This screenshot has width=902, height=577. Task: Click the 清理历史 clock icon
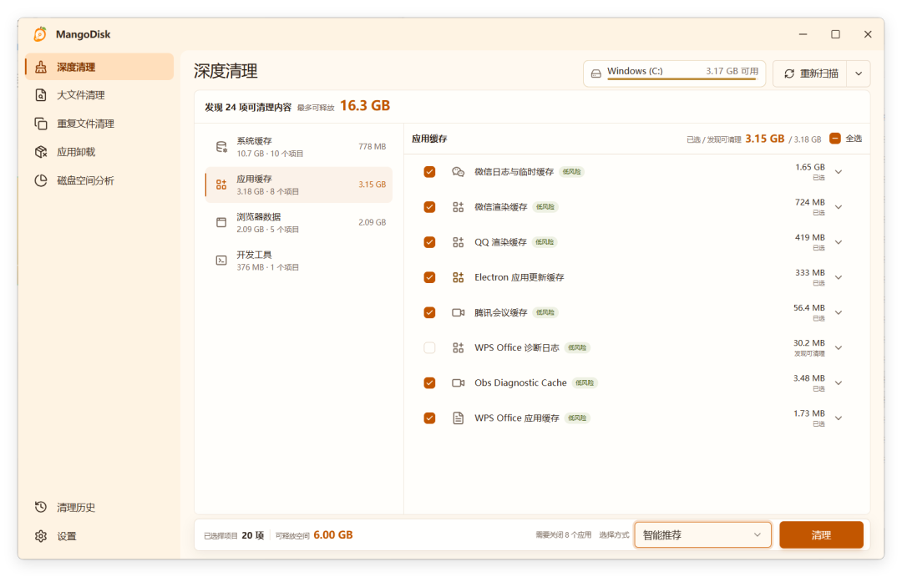click(41, 507)
